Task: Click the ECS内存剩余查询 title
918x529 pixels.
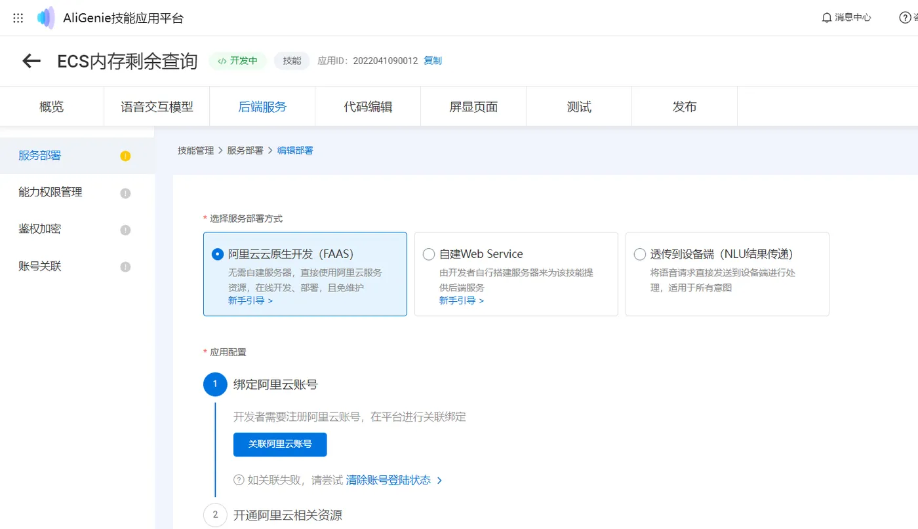Action: coord(127,61)
